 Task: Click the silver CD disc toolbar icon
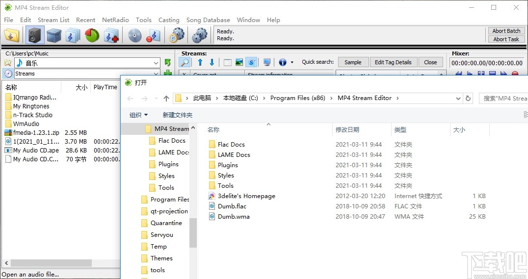pos(134,35)
